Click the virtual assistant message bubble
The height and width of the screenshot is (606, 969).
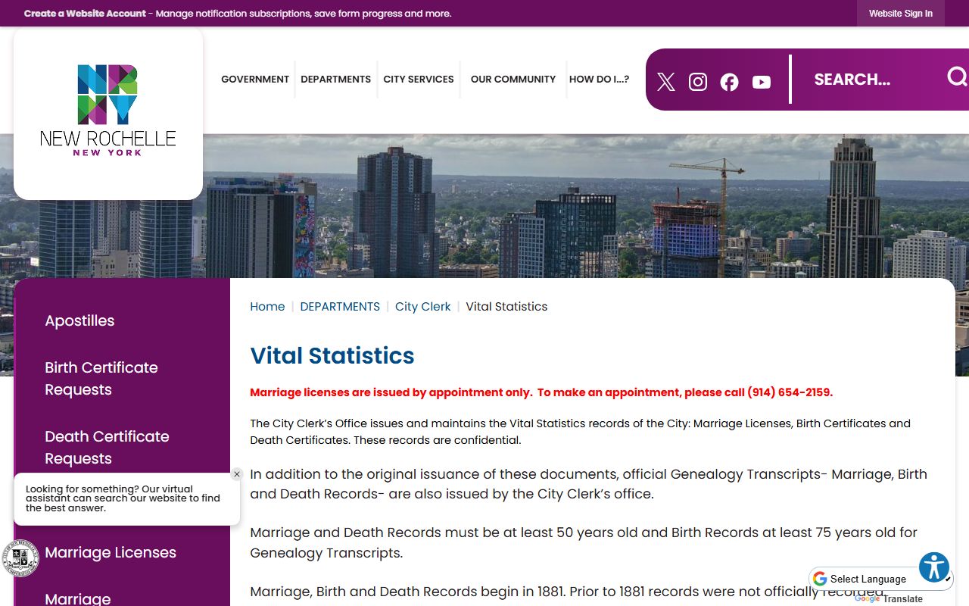(126, 499)
